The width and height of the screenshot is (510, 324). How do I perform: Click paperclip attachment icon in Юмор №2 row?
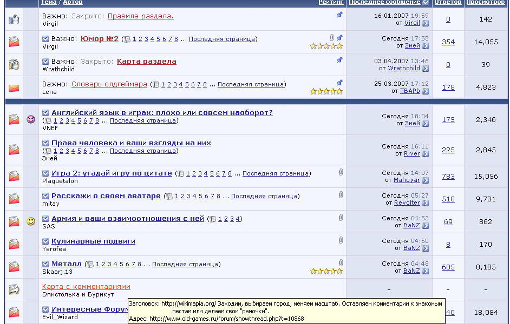coord(331,38)
